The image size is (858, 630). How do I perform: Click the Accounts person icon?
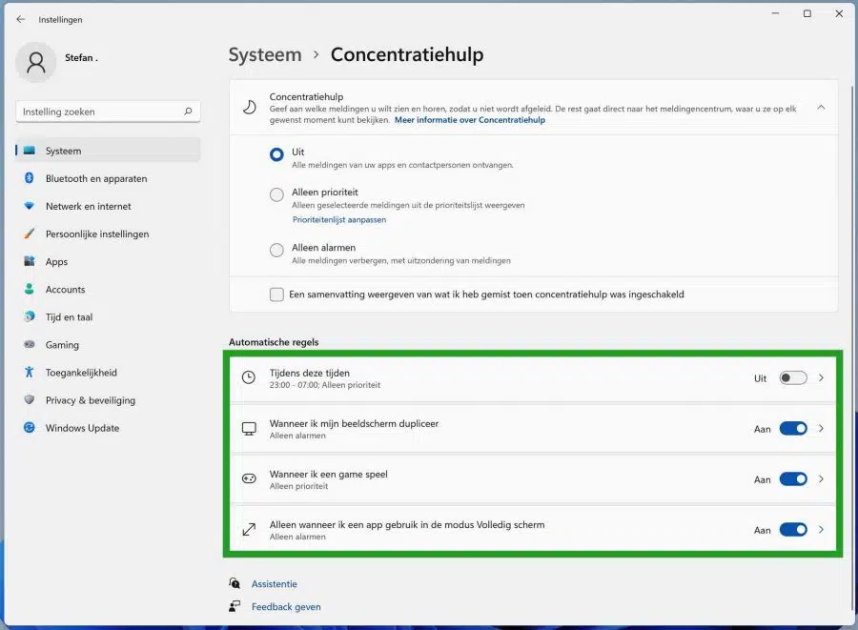tap(29, 289)
